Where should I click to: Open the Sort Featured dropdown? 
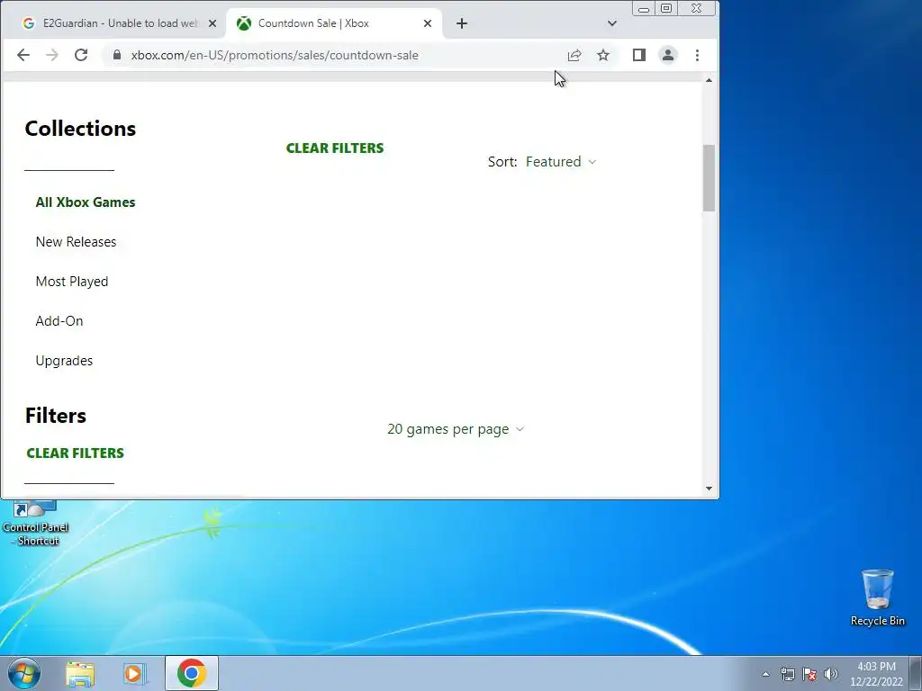(x=561, y=162)
